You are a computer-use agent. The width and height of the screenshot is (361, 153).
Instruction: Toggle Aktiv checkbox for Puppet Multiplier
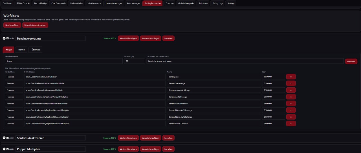[8, 149]
